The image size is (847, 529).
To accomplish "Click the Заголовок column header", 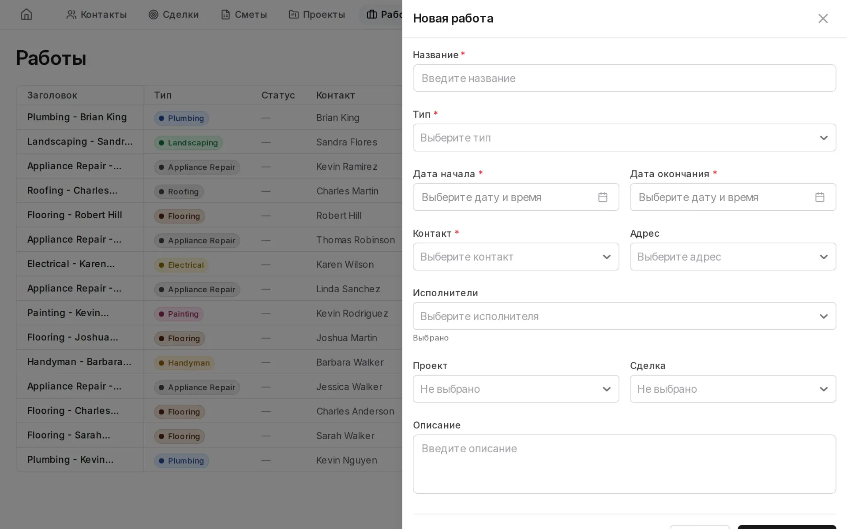I will 52,95.
